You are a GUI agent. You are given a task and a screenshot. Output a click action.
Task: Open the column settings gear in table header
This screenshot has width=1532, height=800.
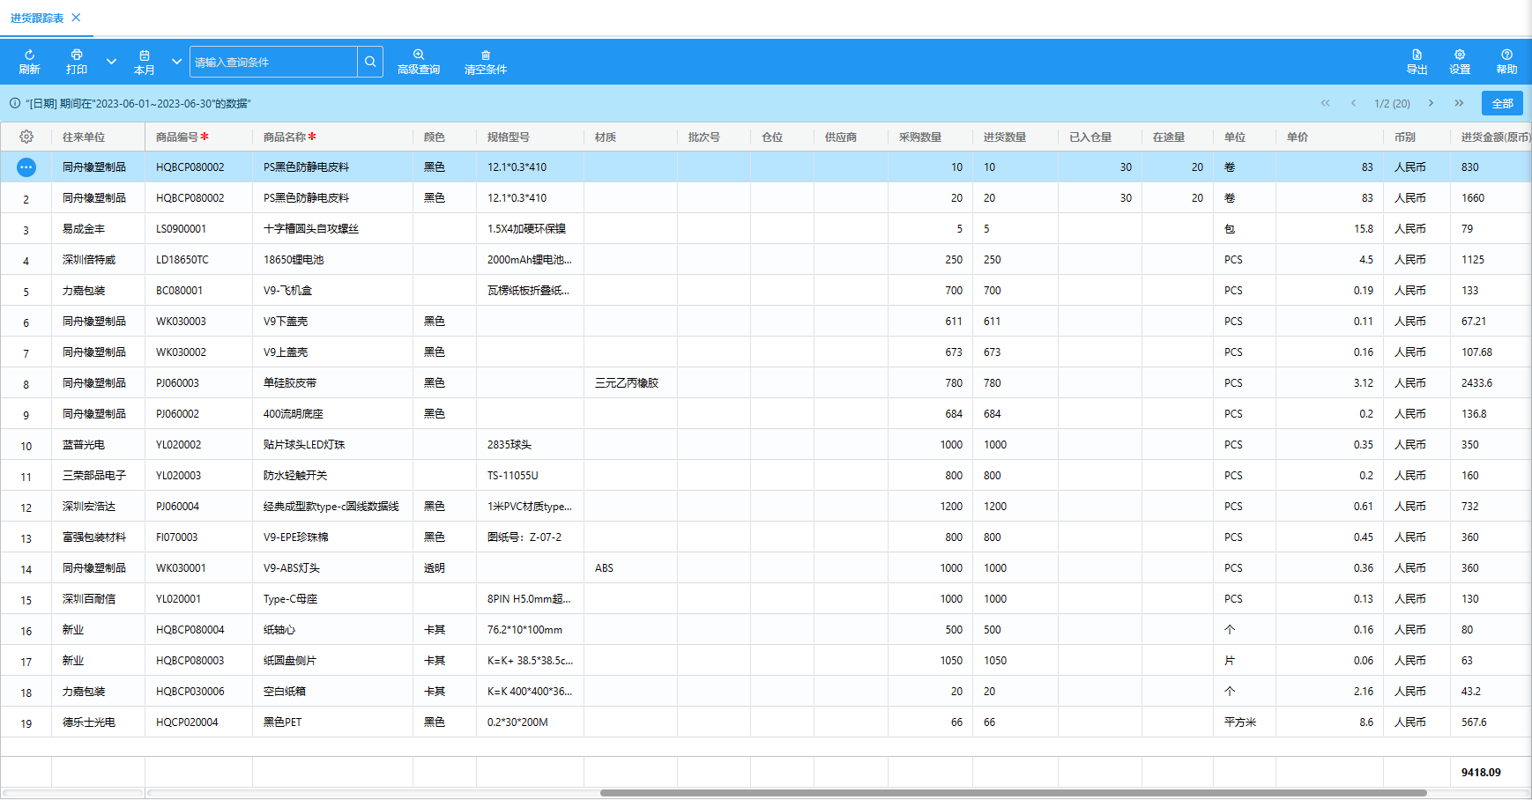coord(26,137)
